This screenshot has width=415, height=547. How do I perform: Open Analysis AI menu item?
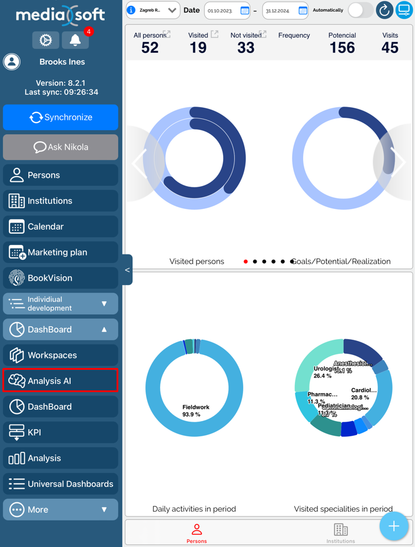[x=61, y=381]
